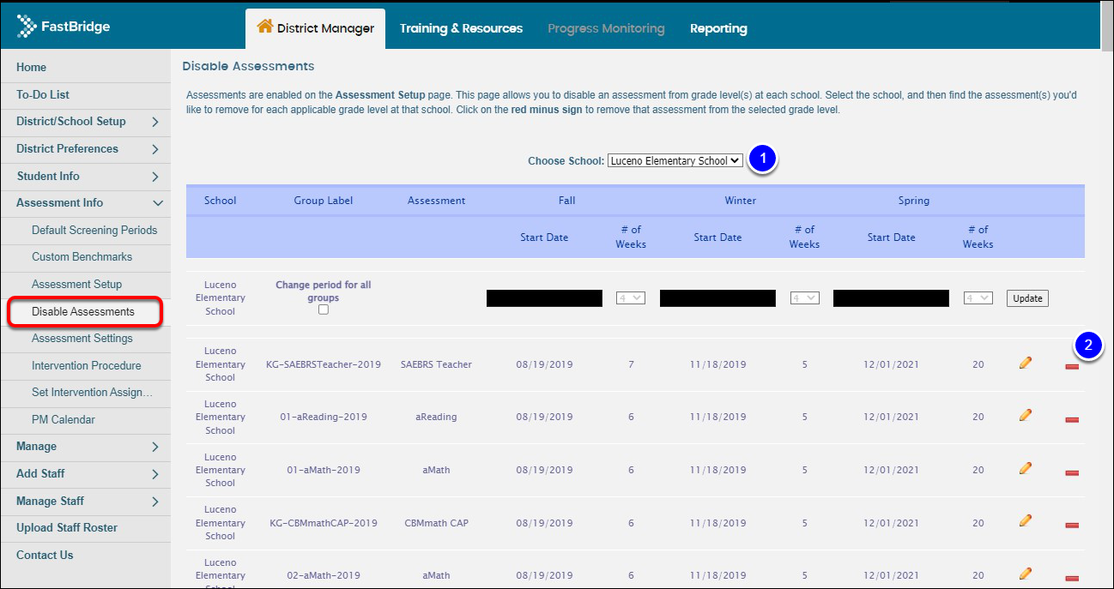The image size is (1114, 589).
Task: Click the KG-SAEBRSTeacher-2019 group label
Action: point(324,364)
